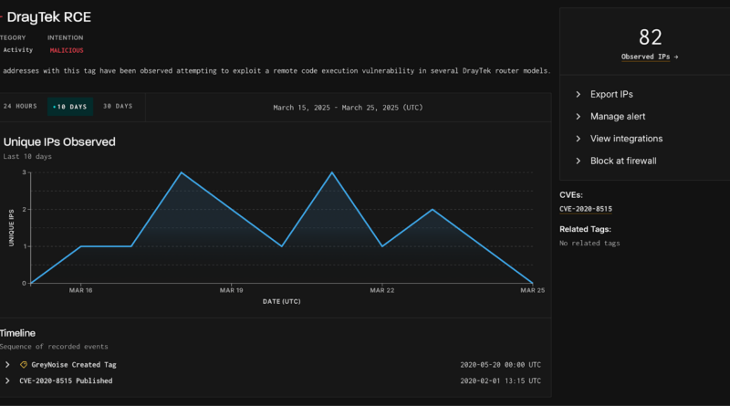The height and width of the screenshot is (406, 730).
Task: Click the MAR 19 axis label on the chart
Action: 232,290
